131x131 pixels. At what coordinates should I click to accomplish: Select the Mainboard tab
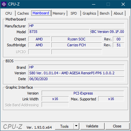(x=41, y=13)
